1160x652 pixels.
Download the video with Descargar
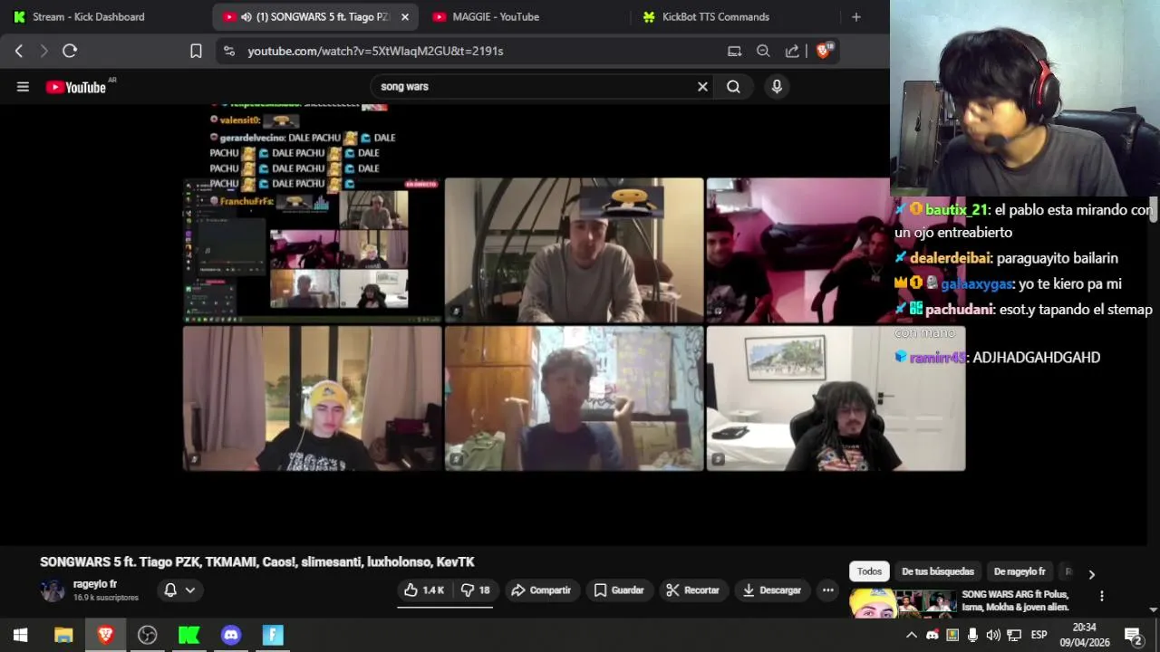[772, 590]
